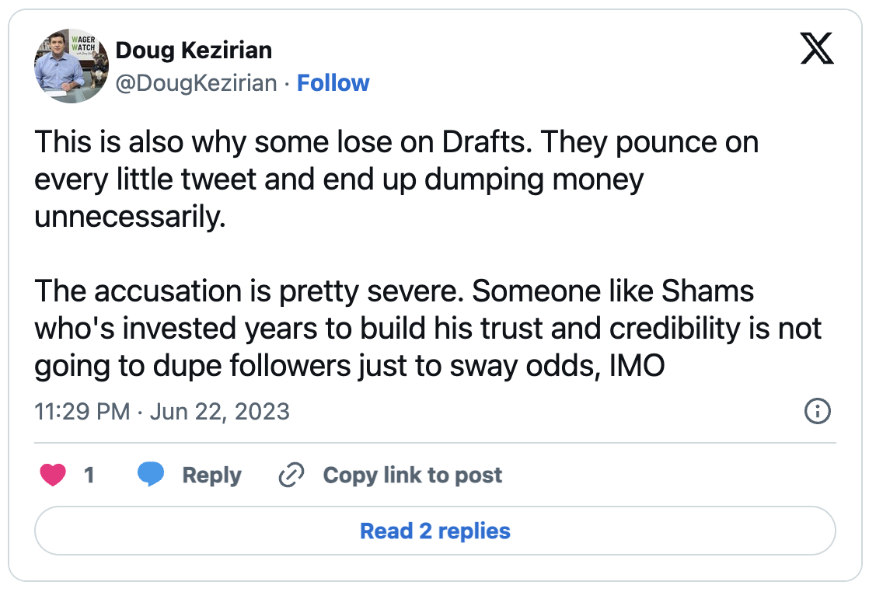Open the @DougKezirian handle link
Screen dimensions: 869x592
coord(196,83)
